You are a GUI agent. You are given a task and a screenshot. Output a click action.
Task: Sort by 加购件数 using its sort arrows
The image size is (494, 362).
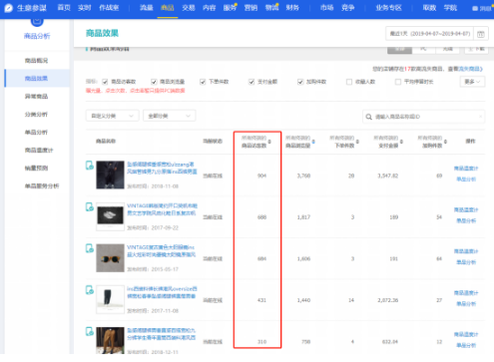click(445, 142)
